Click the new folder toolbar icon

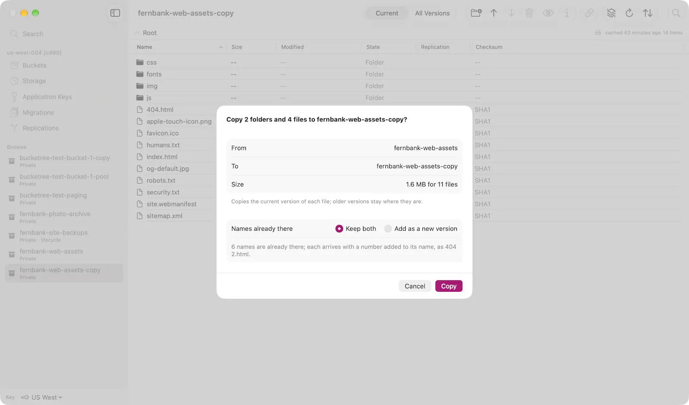476,13
